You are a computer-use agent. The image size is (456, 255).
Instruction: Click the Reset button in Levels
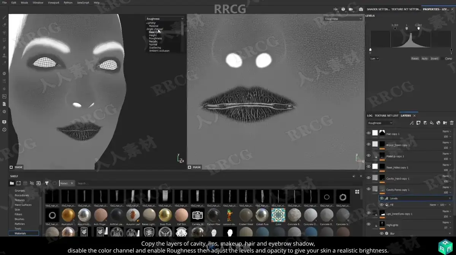415,59
